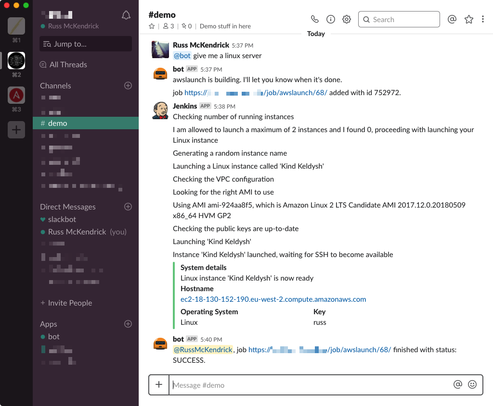Open more actions vertical dots menu

482,19
